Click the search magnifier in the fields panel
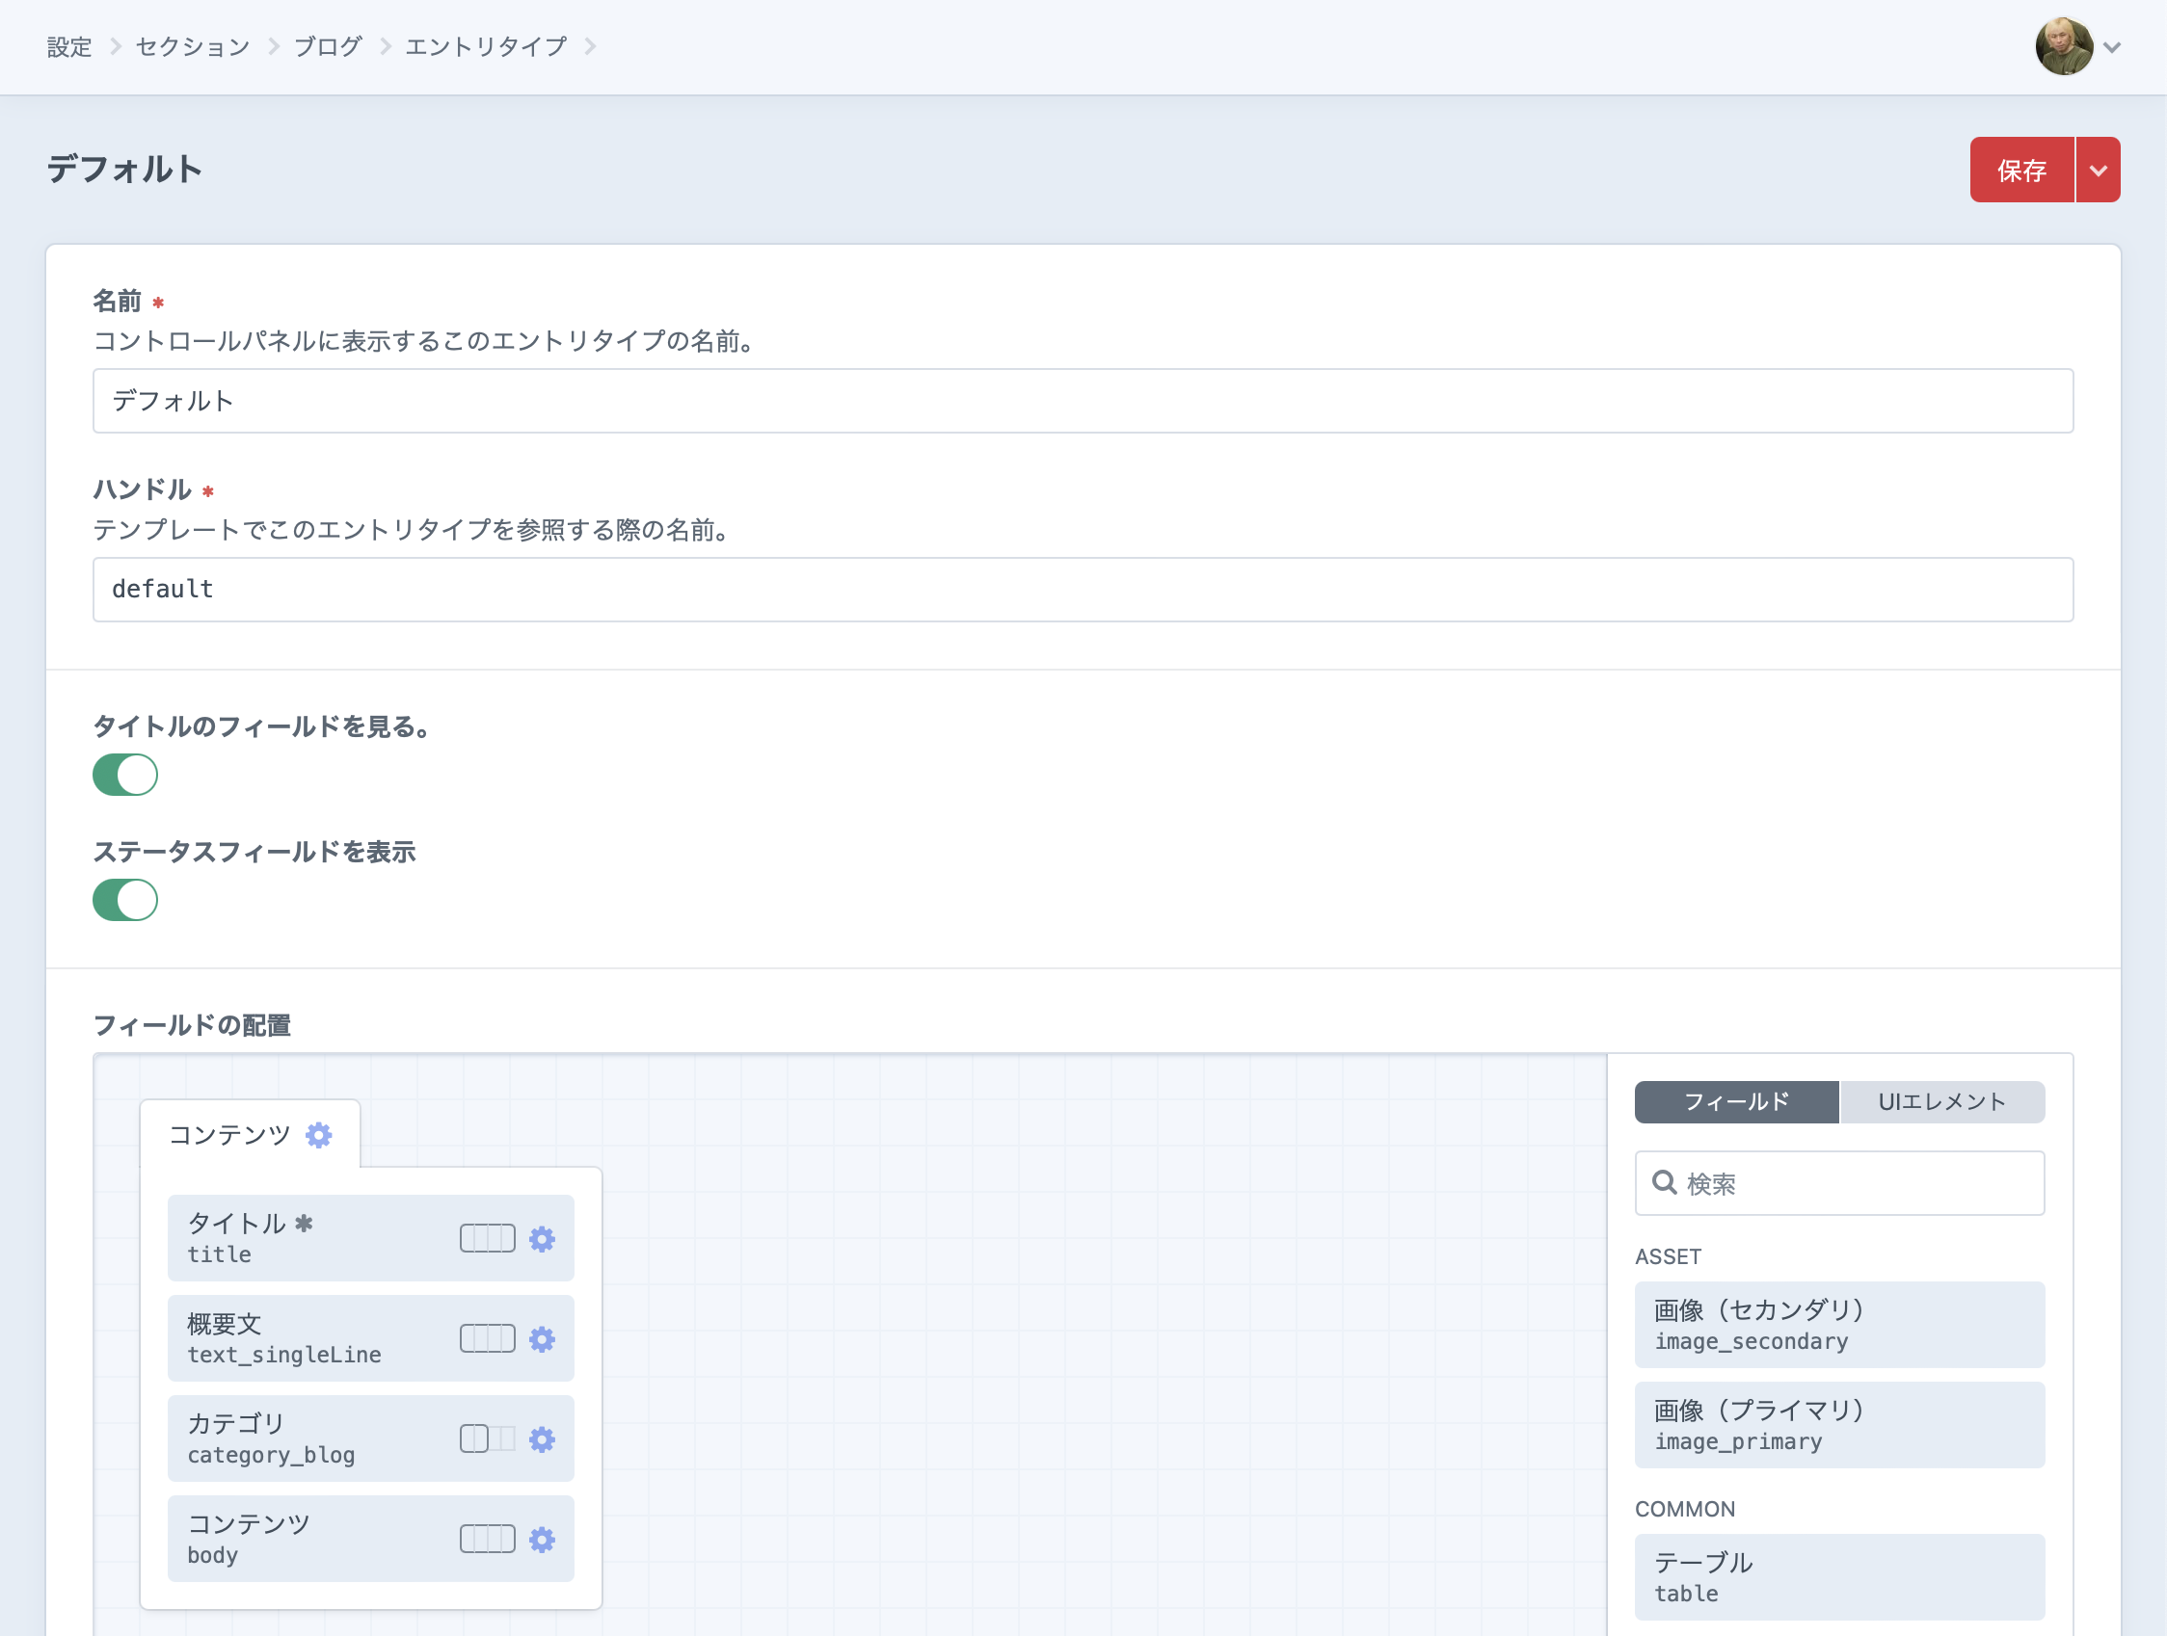 [x=1665, y=1182]
